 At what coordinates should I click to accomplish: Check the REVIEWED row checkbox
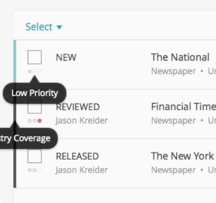35,107
